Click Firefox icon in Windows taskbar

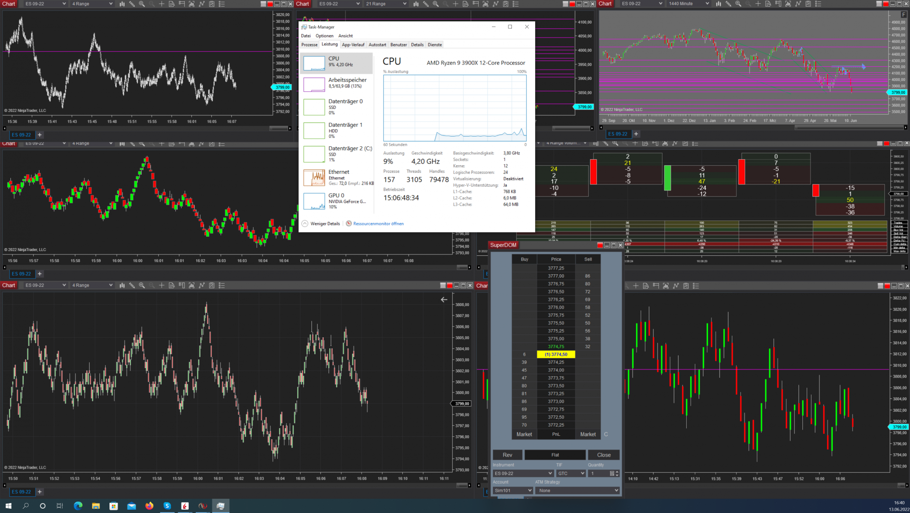[x=149, y=506]
